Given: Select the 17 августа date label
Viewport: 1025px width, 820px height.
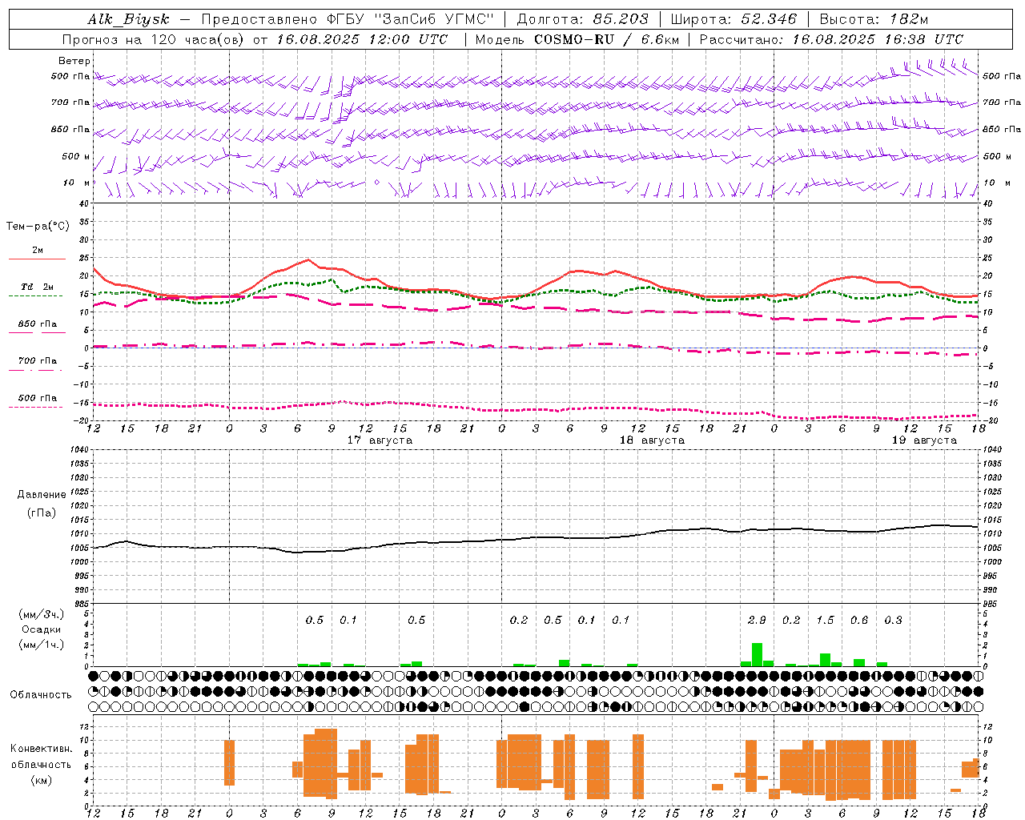Looking at the screenshot, I should pos(380,440).
